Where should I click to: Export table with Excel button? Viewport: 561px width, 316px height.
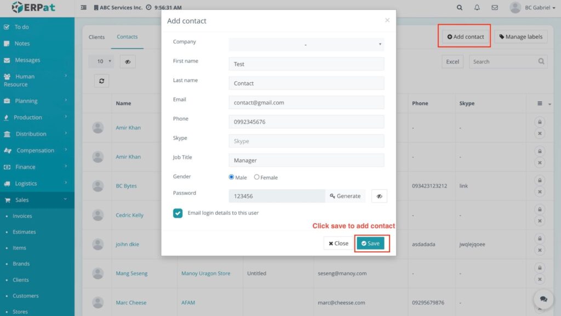(x=452, y=61)
